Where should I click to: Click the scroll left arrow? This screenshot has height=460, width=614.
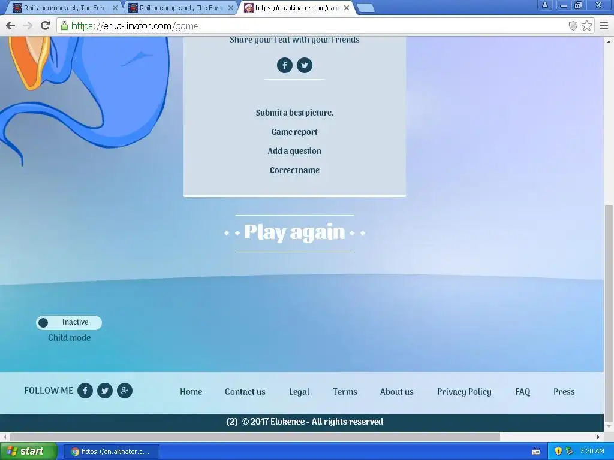point(5,437)
